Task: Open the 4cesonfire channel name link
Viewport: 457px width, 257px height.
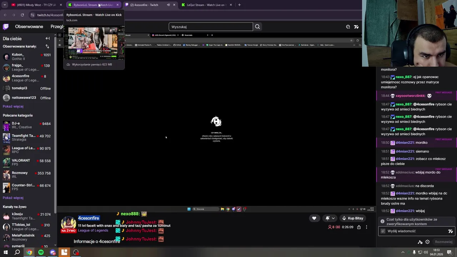Action: click(x=89, y=218)
